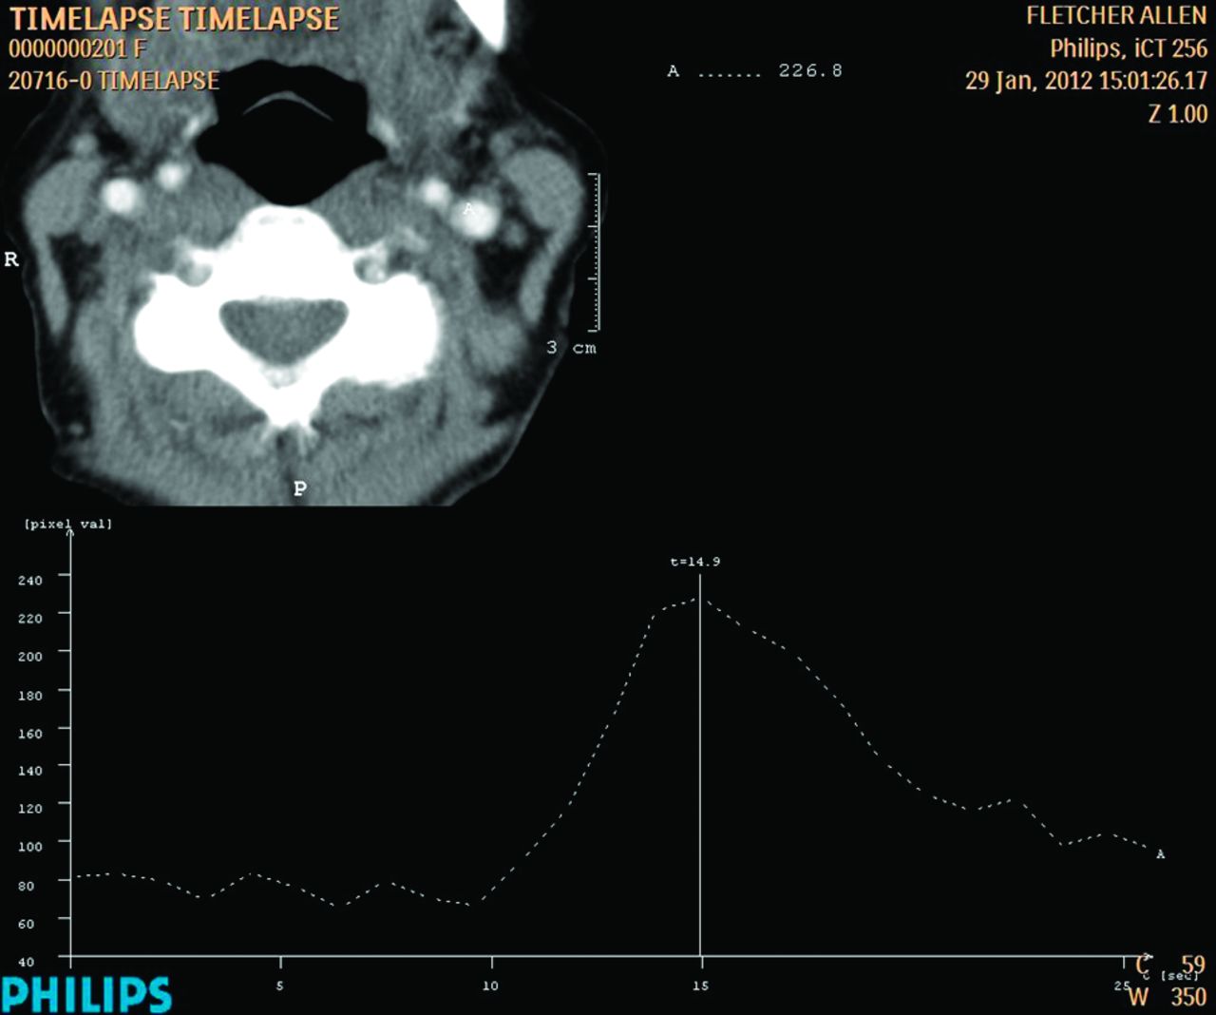Viewport: 1216px width, 1015px height.
Task: Click the vertical time cursor line on graph
Action: point(700,779)
